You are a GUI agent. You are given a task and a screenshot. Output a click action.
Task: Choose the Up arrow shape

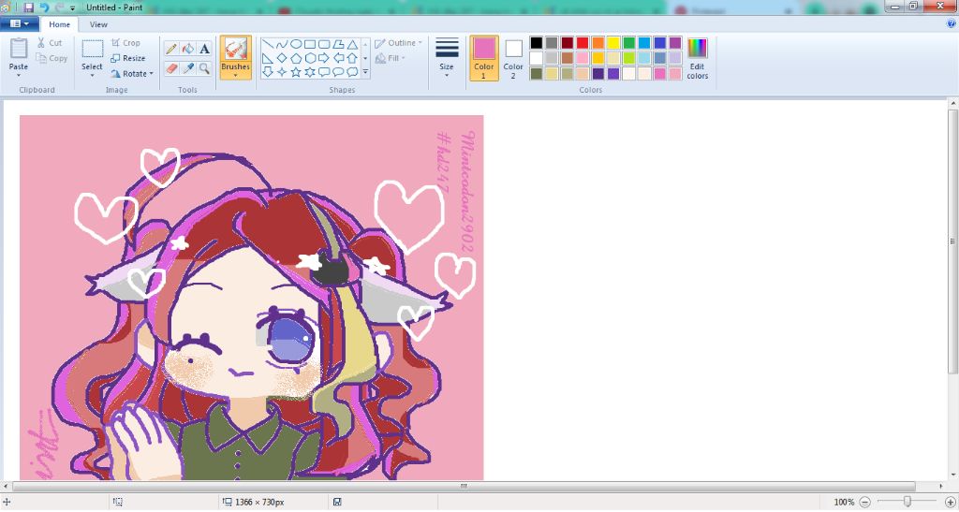352,58
